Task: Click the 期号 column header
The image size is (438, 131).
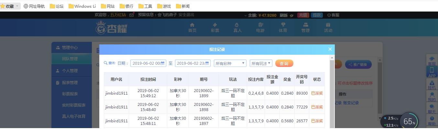Action: click(204, 80)
